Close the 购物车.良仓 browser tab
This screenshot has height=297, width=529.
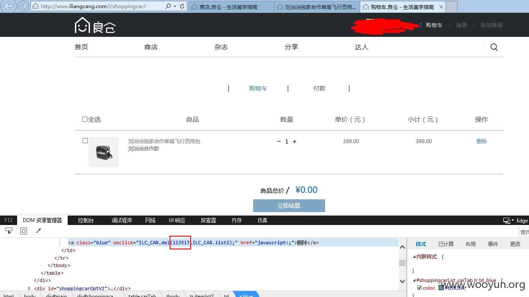(441, 7)
